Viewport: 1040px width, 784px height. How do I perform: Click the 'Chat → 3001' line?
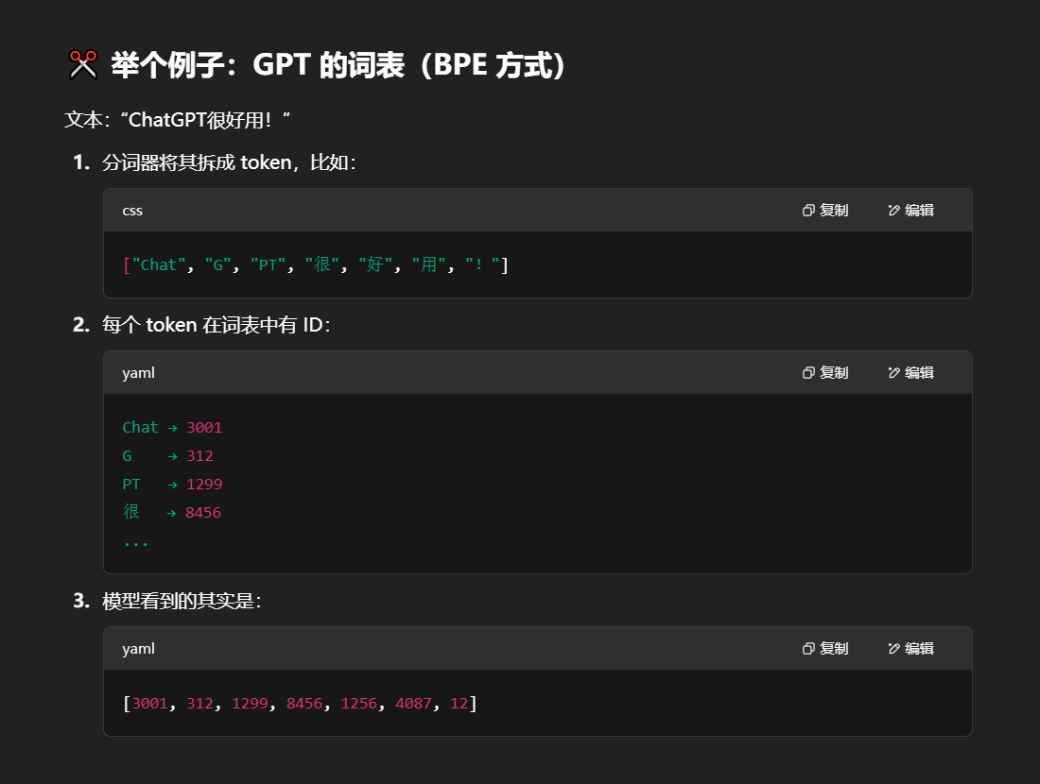pyautogui.click(x=172, y=428)
